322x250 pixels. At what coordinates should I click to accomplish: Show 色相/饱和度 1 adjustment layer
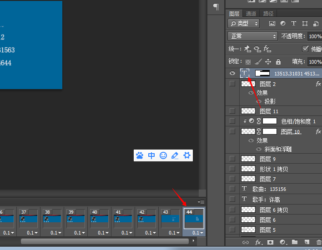coord(232,121)
